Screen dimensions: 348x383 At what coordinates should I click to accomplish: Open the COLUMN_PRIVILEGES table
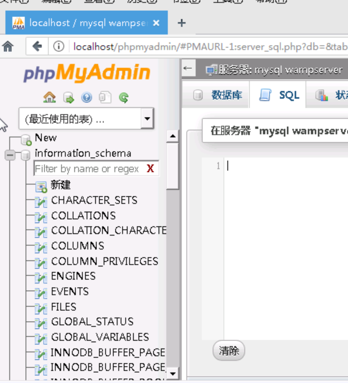[x=105, y=261]
